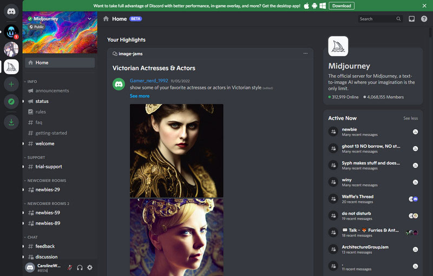This screenshot has width=433, height=276.
Task: Open the newbies-89 channel
Action: coord(60,224)
